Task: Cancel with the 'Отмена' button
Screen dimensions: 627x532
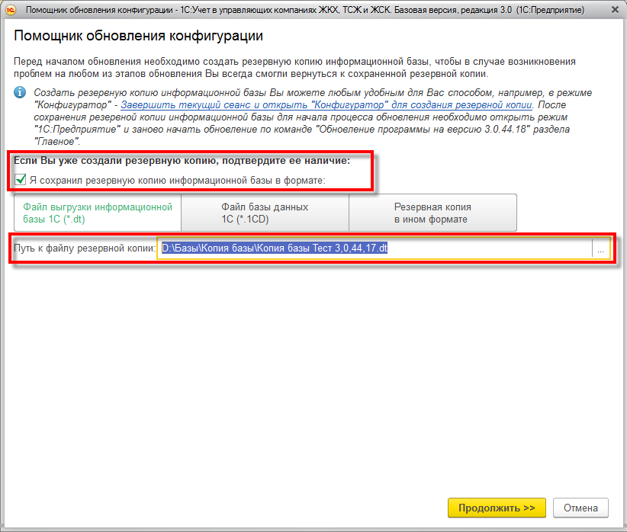Action: coord(580,508)
